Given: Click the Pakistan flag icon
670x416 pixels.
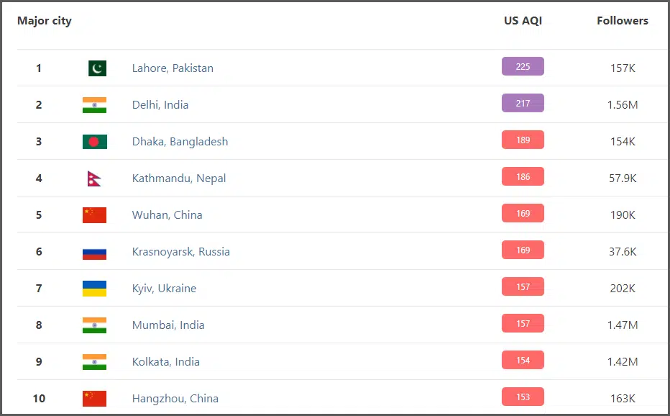Looking at the screenshot, I should pyautogui.click(x=97, y=68).
